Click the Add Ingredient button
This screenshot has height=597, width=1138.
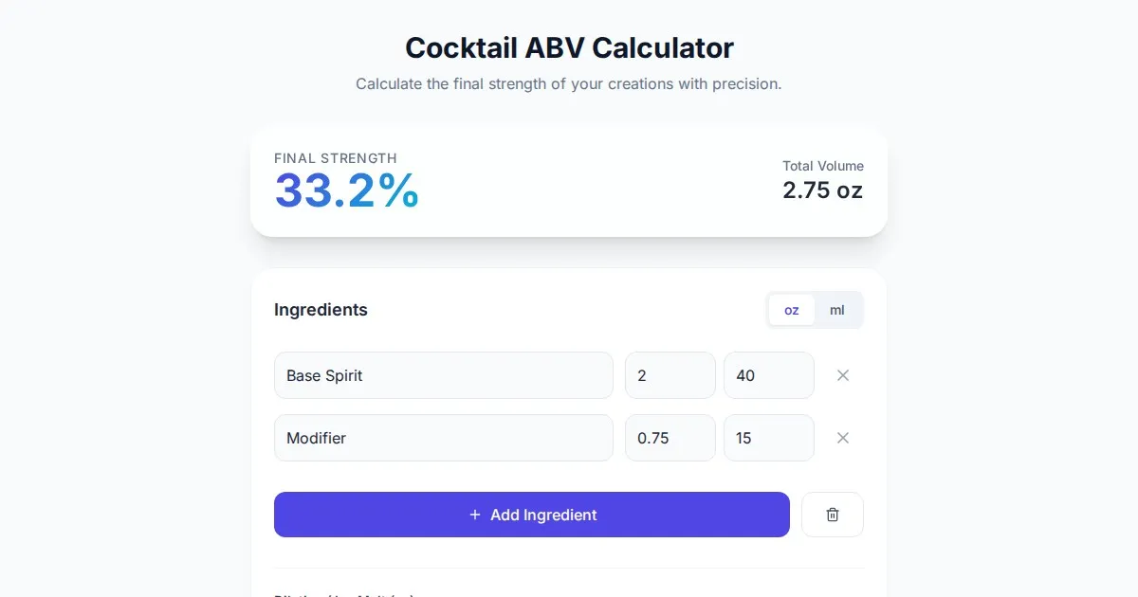(531, 515)
